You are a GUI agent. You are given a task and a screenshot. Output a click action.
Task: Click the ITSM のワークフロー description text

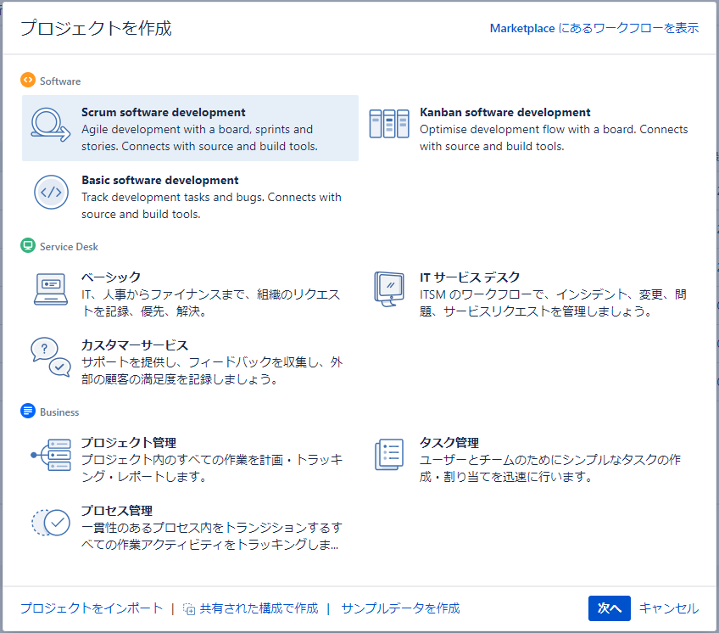click(553, 303)
